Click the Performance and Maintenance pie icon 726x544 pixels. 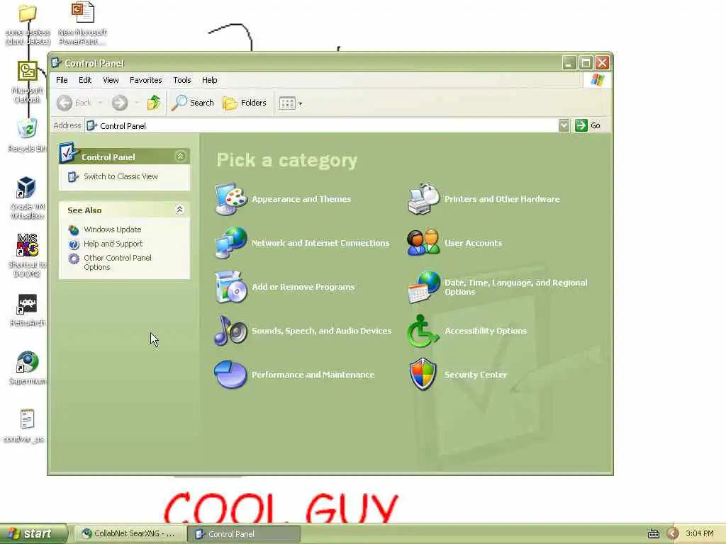(230, 375)
